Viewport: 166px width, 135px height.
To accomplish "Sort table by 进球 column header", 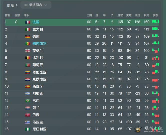I will pos(120,15).
